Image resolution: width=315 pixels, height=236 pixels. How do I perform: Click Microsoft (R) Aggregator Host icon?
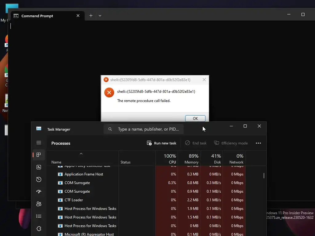click(60, 234)
